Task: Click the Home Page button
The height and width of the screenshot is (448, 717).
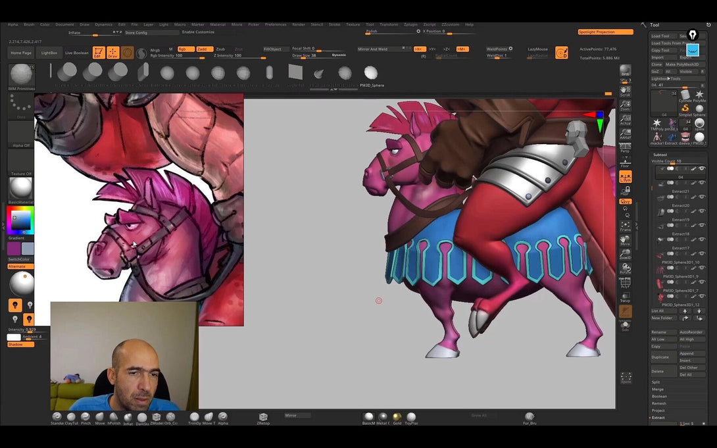Action: pyautogui.click(x=21, y=53)
